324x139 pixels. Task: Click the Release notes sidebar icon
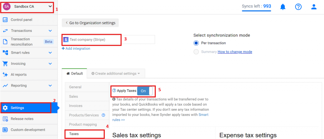click(5, 119)
